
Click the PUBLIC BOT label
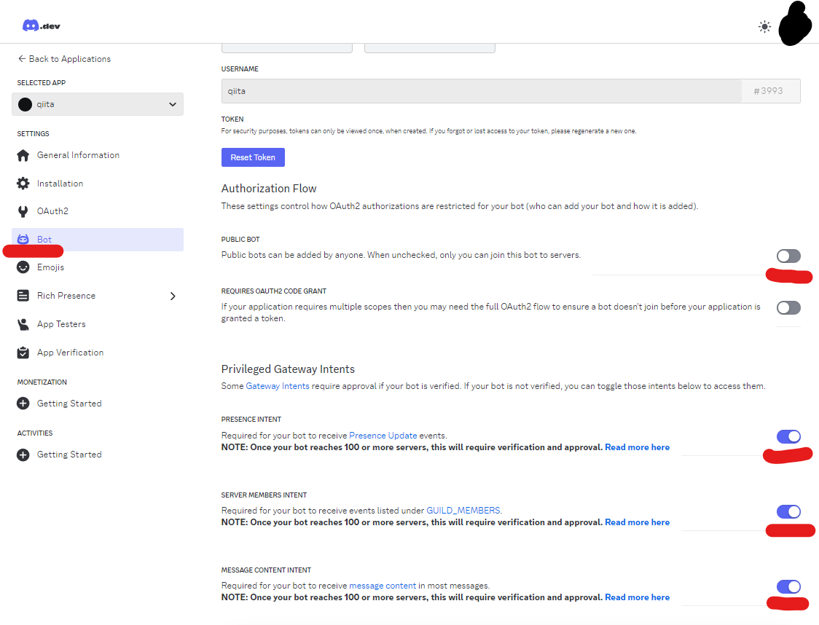pos(240,239)
